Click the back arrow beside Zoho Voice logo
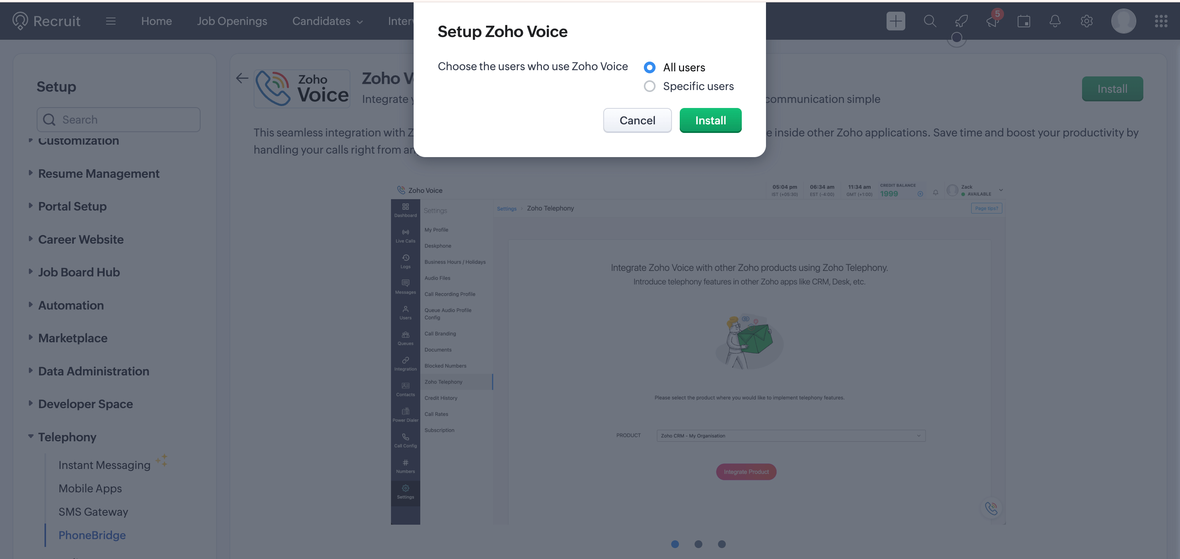 (x=242, y=78)
